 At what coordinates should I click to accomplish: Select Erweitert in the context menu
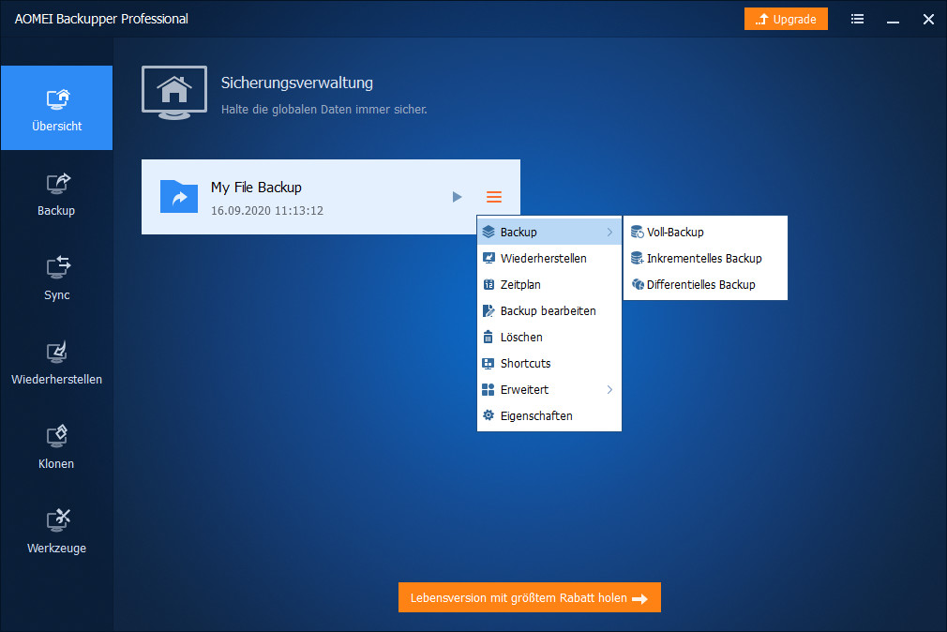(549, 390)
